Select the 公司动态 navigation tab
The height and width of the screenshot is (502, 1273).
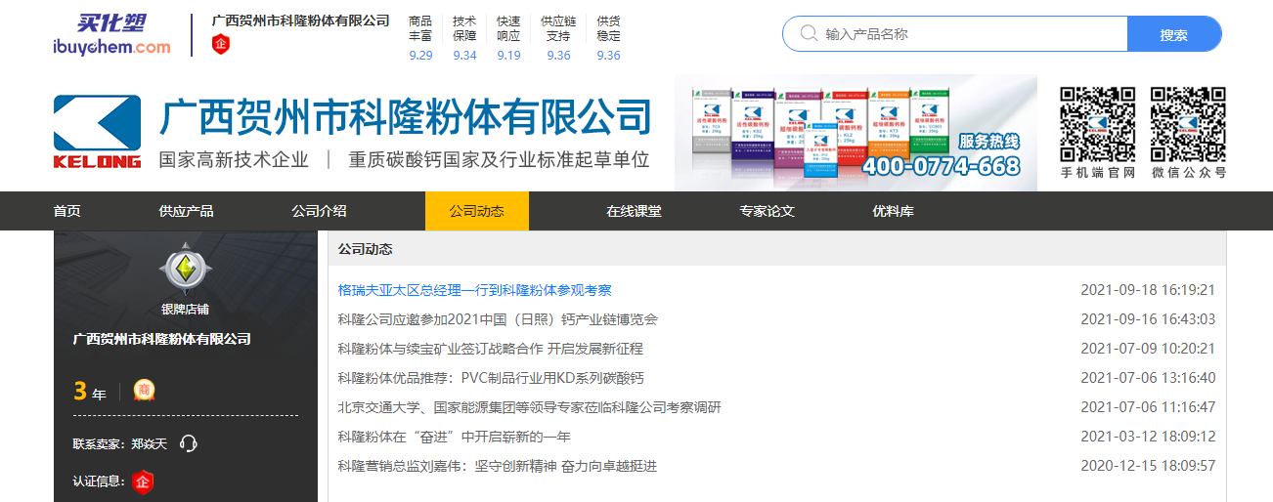(x=477, y=211)
